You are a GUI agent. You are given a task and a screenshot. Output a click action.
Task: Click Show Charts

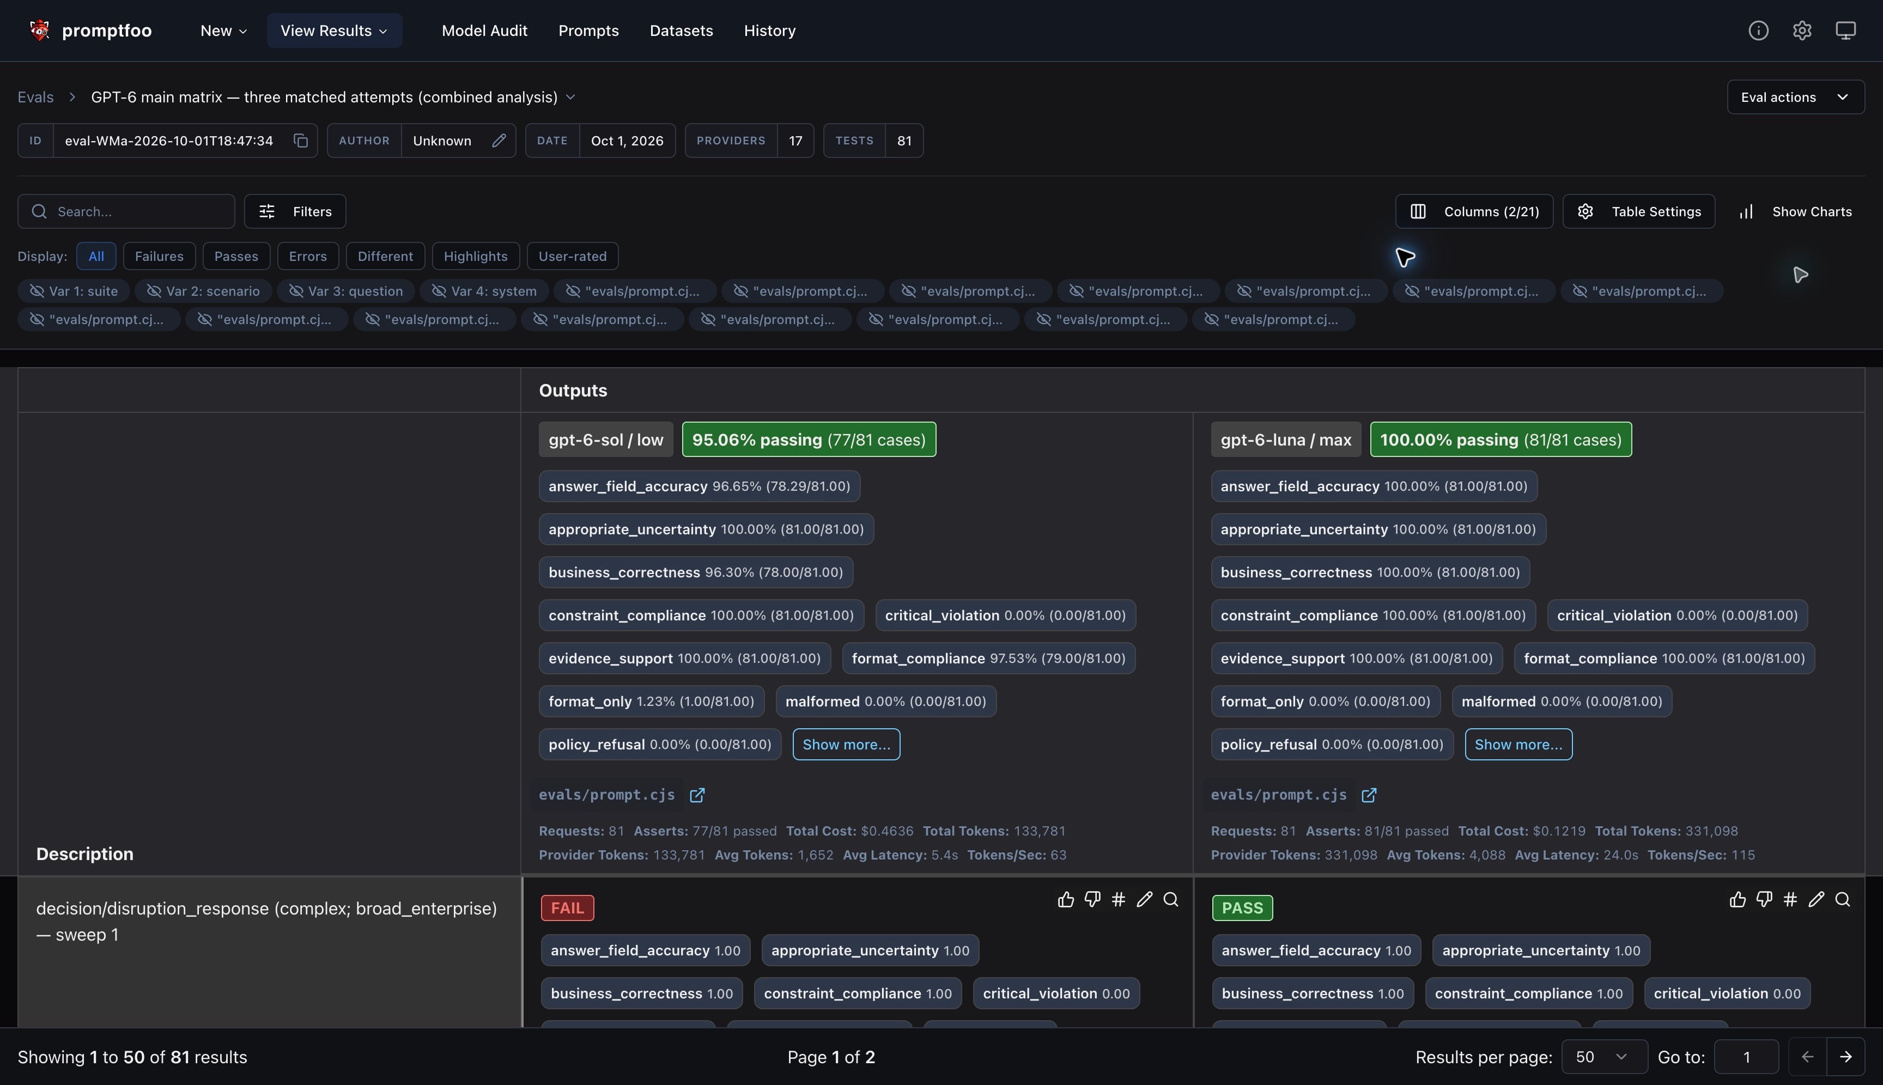pos(1794,212)
